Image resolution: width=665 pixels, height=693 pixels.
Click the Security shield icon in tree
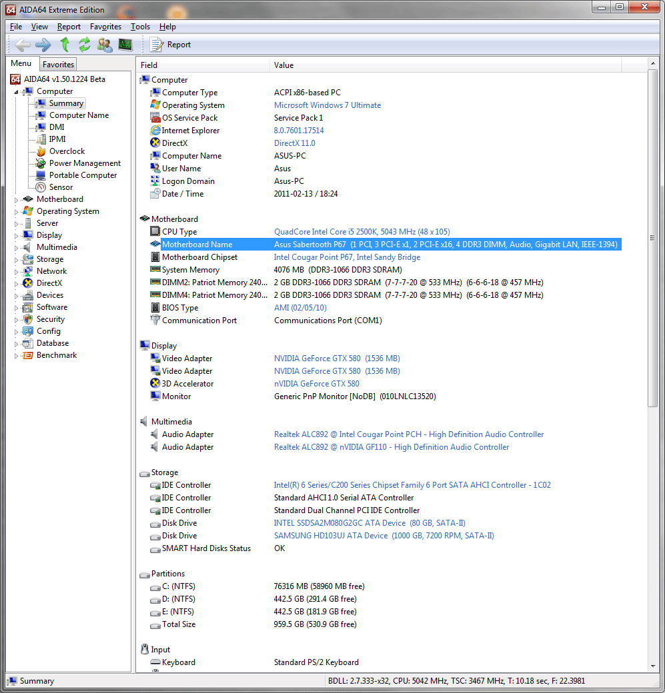click(x=28, y=319)
